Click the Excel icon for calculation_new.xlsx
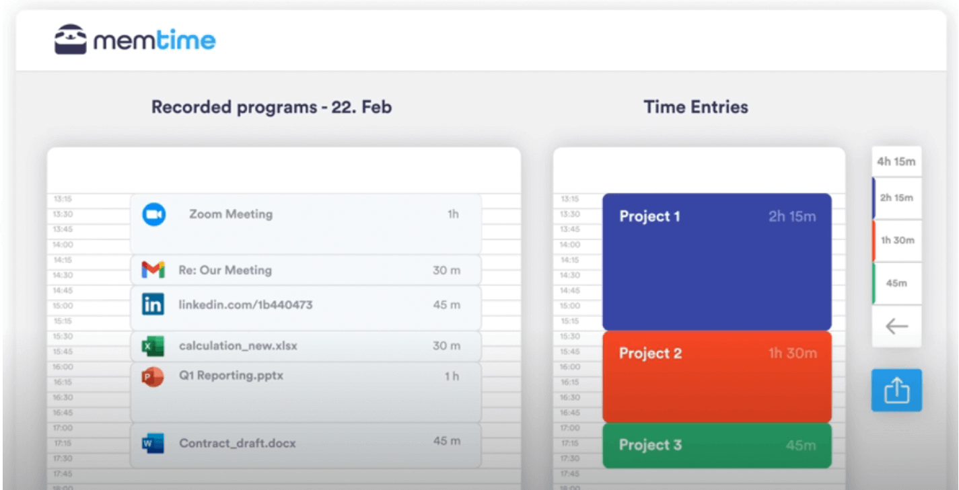This screenshot has width=959, height=490. click(x=153, y=346)
